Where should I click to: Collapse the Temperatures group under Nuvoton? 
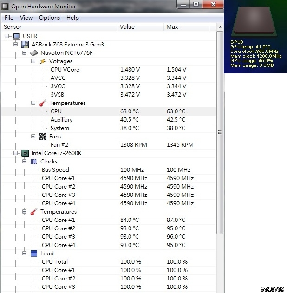(x=33, y=103)
